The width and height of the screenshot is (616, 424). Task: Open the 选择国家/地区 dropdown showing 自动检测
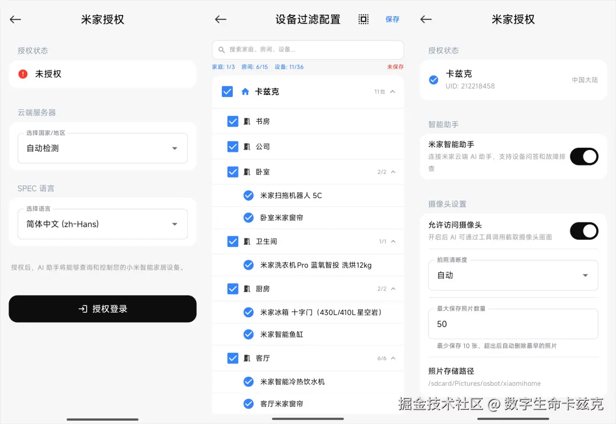click(x=103, y=148)
